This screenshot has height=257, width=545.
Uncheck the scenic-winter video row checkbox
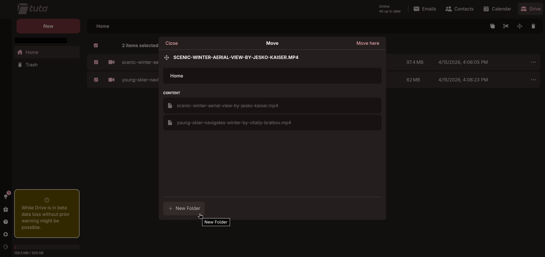(x=96, y=62)
